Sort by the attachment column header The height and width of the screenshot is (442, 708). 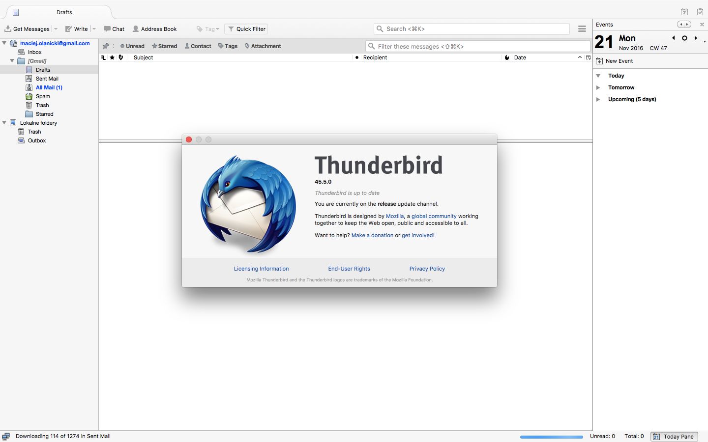pos(121,57)
